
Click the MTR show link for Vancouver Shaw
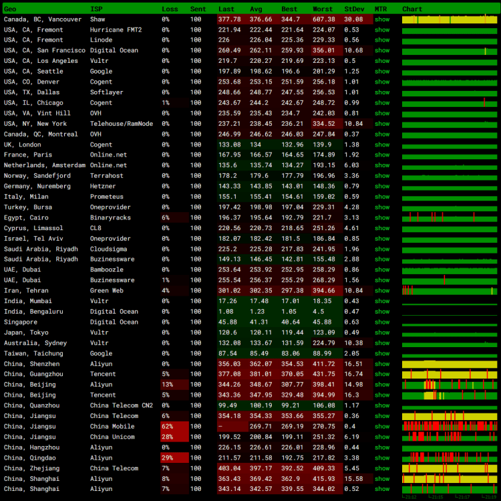click(381, 19)
